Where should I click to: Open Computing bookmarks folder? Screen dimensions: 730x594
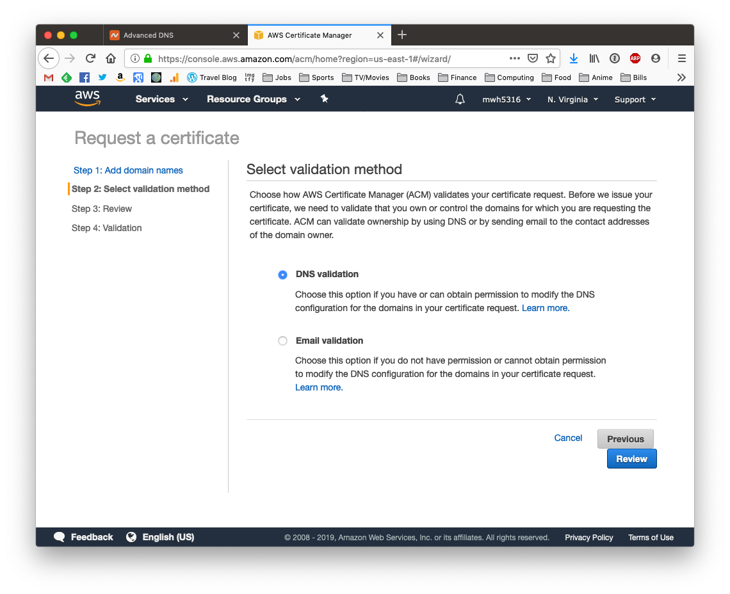[509, 77]
